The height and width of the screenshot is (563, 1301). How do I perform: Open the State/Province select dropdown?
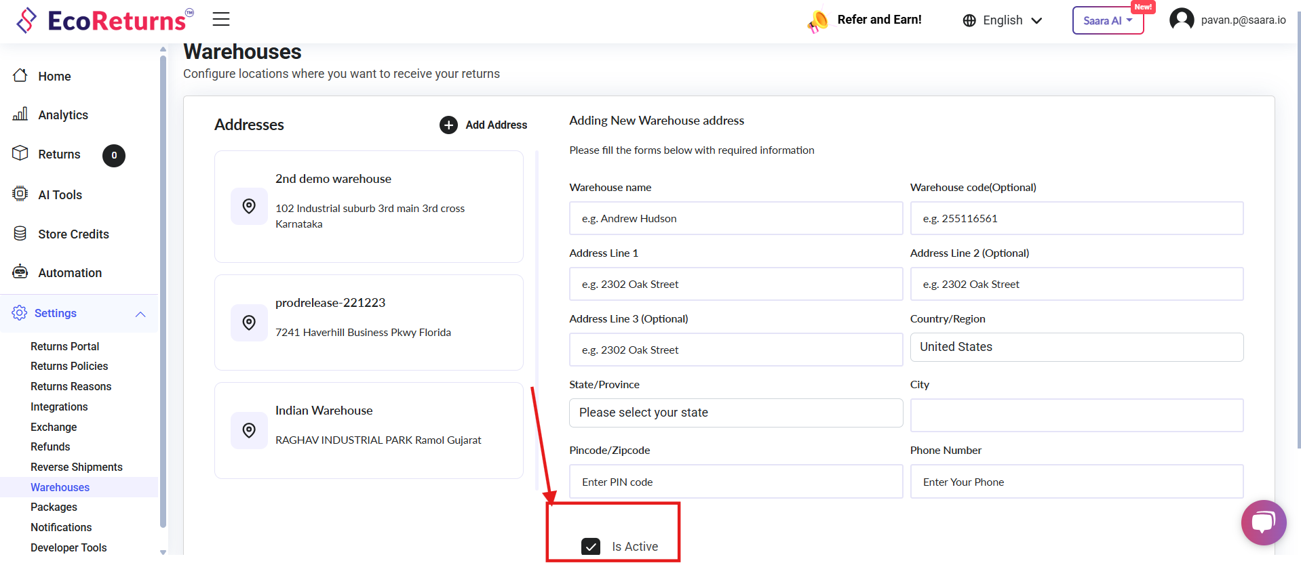click(735, 413)
